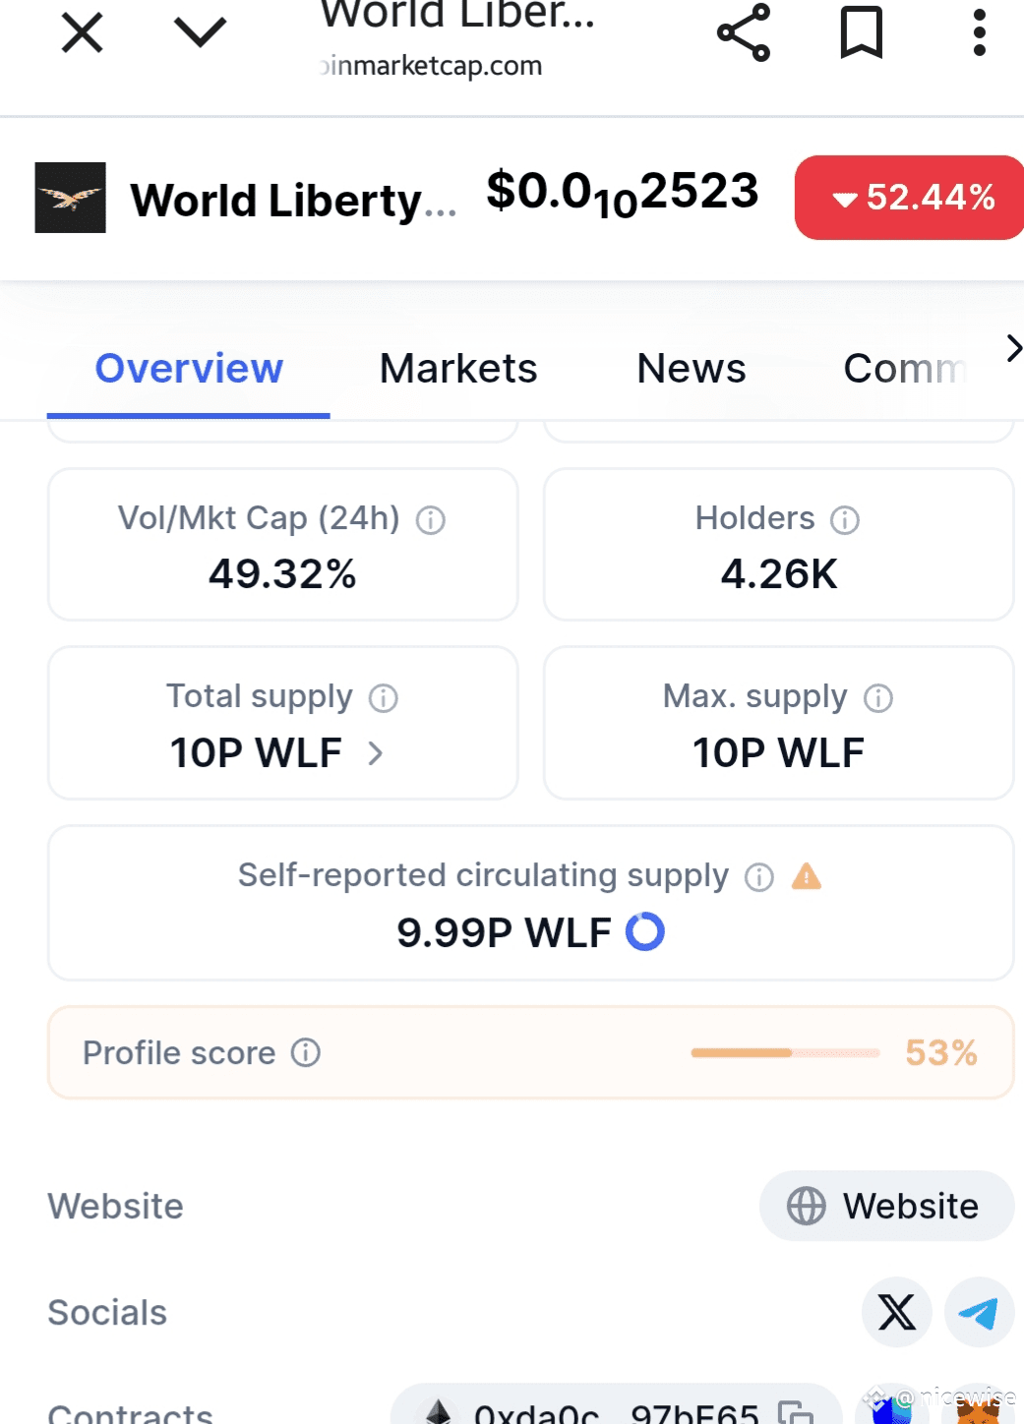Switch to the News tab

pyautogui.click(x=692, y=369)
